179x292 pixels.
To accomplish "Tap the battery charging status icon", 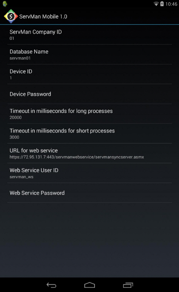I will click(x=162, y=4).
